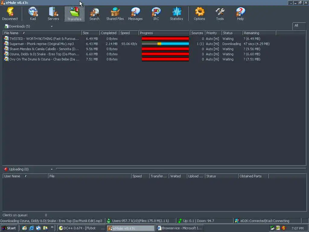Sort uploads by Obtained Parts column
Image resolution: width=309 pixels, height=232 pixels.
[253, 176]
